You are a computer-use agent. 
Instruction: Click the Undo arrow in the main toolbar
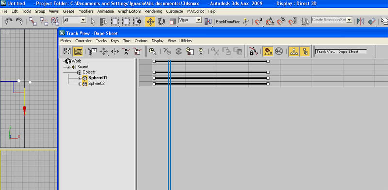[x=8, y=22]
